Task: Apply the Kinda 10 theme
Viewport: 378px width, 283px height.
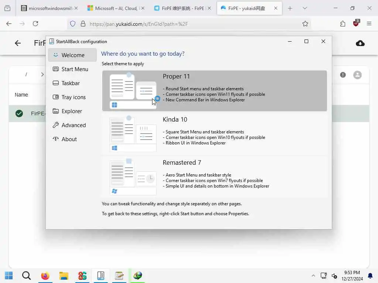Action: tap(214, 134)
